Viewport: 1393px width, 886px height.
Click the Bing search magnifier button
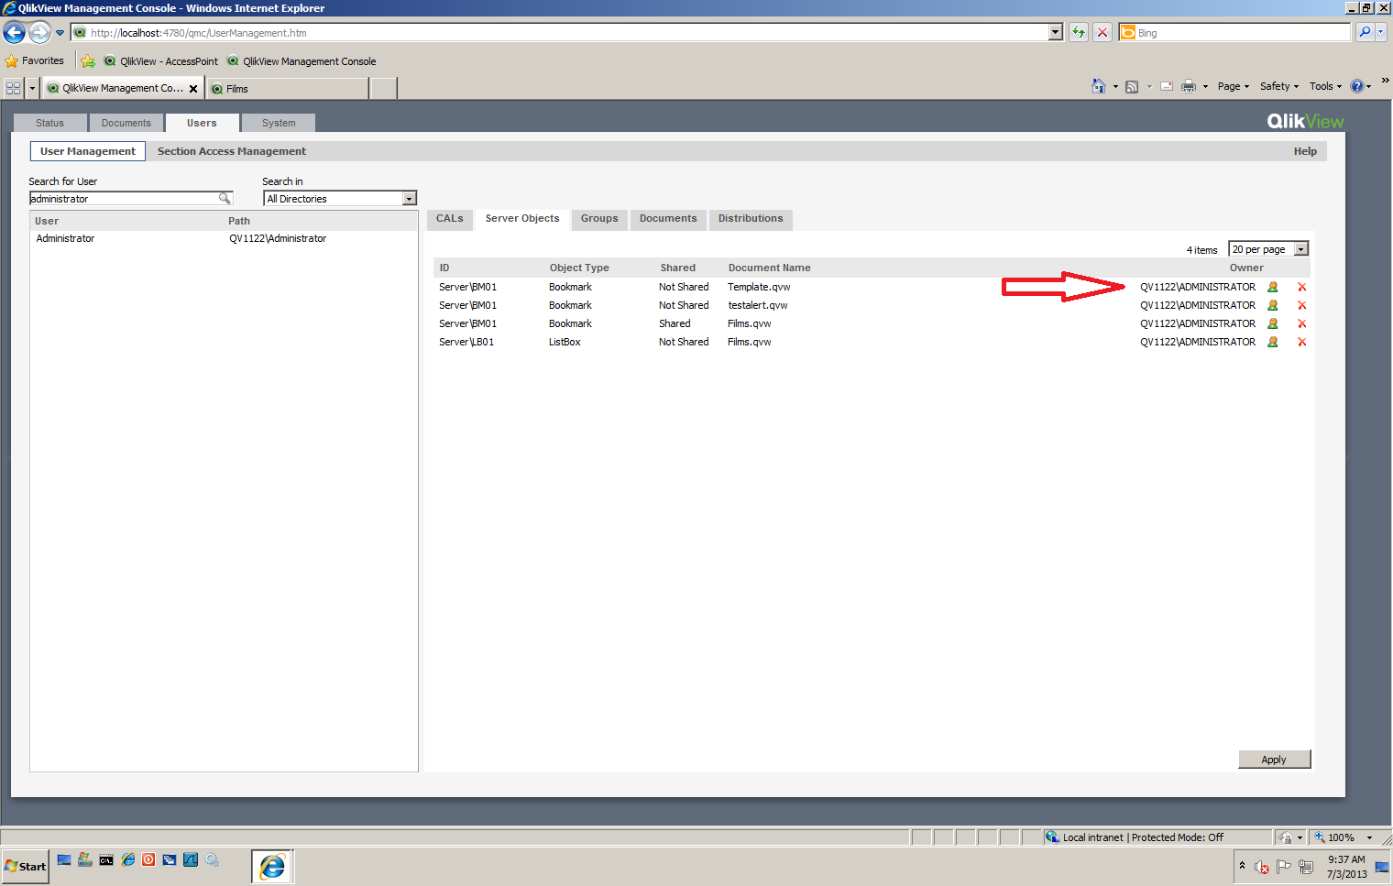tap(1365, 32)
